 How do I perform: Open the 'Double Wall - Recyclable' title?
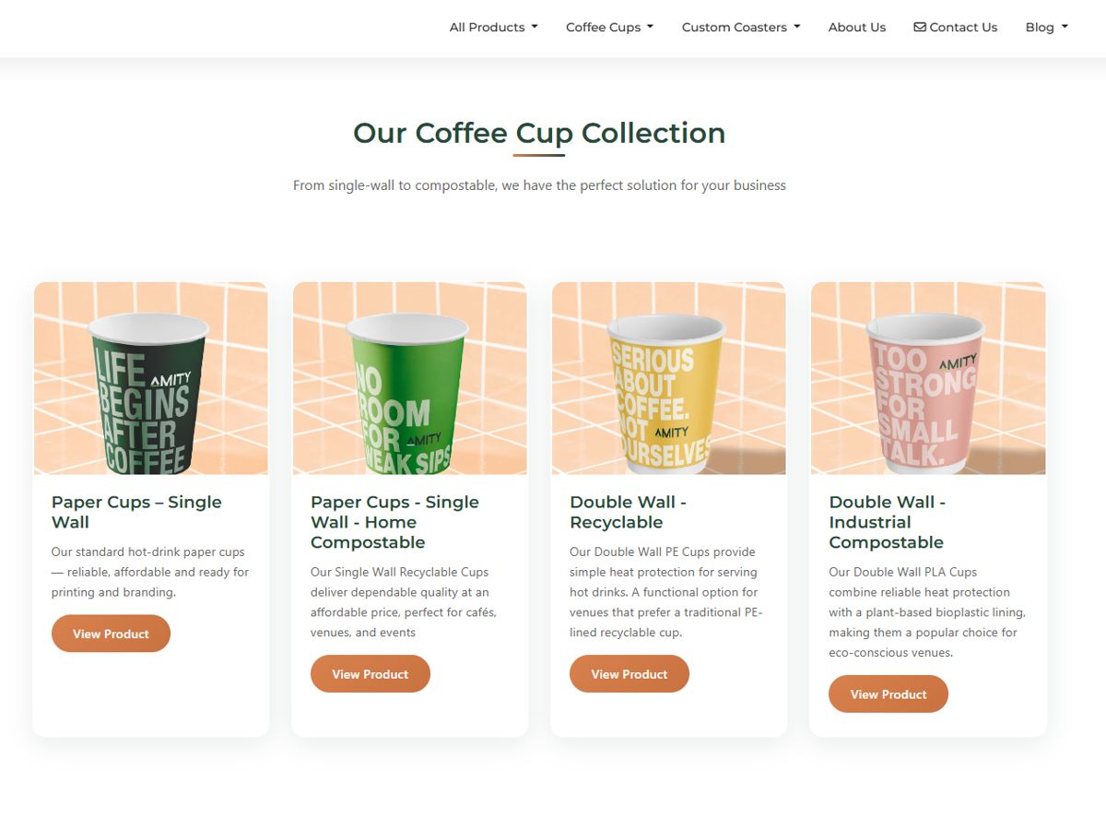tap(629, 512)
